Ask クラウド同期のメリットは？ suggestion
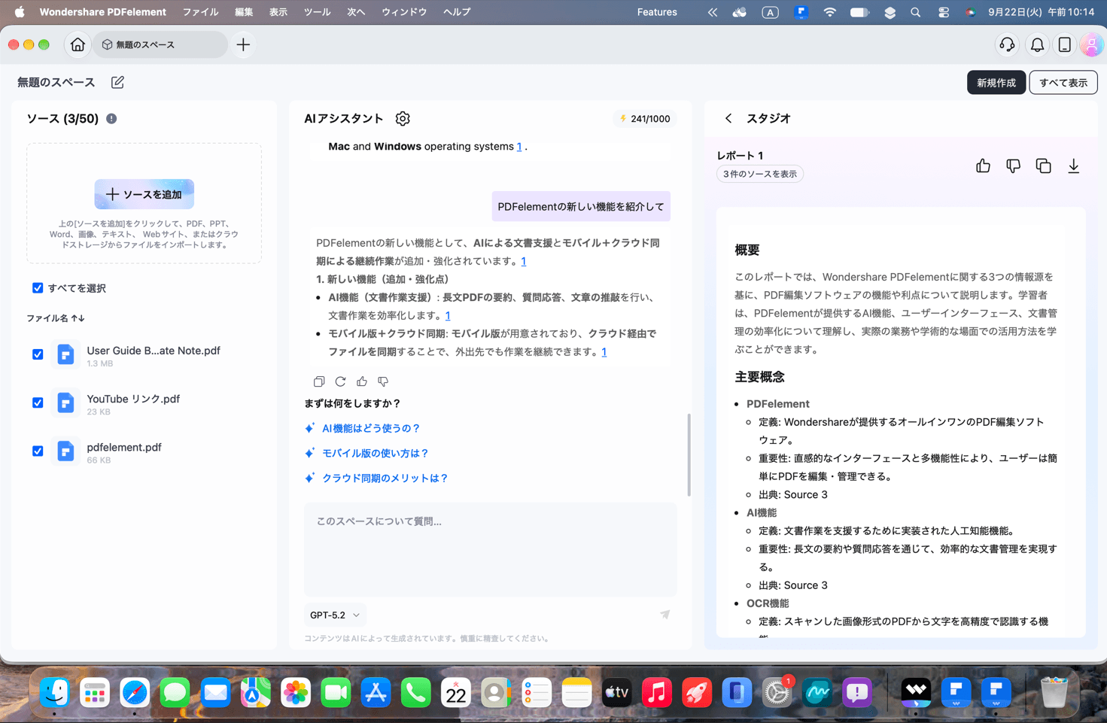The image size is (1107, 723). pos(385,478)
